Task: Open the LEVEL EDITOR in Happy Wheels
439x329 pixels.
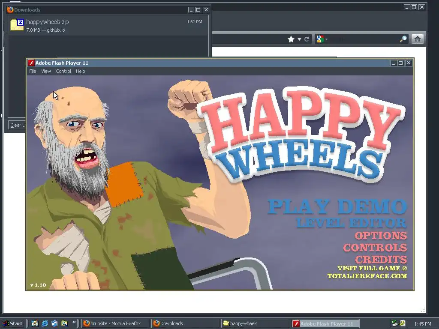Action: point(352,223)
